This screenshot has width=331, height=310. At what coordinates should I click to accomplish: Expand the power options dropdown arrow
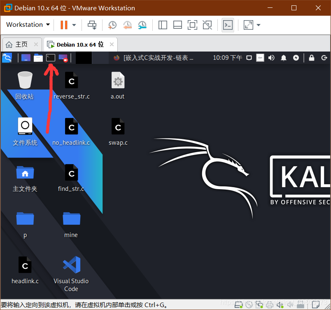pos(74,25)
